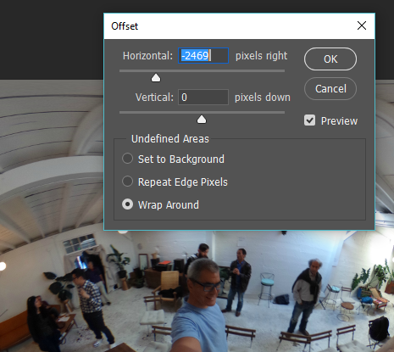The image size is (394, 352).
Task: Click the Vertical slider handle
Action: (x=202, y=120)
